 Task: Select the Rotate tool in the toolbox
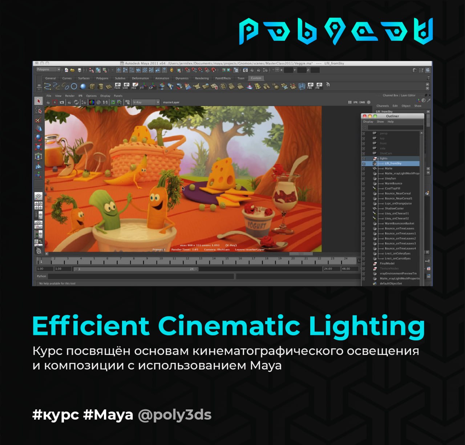coord(39,138)
